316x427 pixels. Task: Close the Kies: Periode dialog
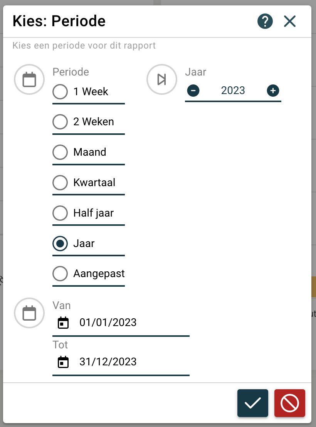point(289,21)
